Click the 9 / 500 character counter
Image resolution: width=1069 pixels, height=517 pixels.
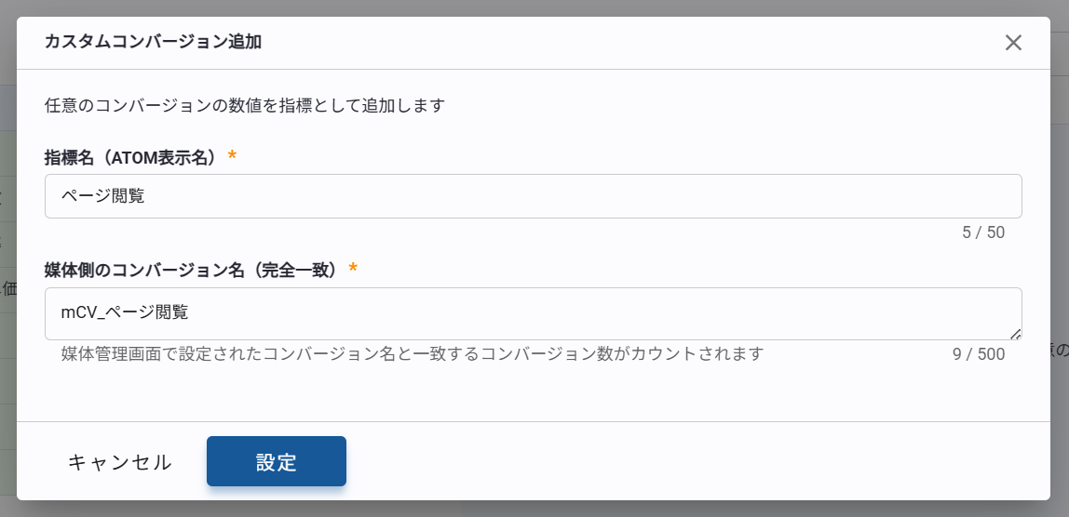978,354
